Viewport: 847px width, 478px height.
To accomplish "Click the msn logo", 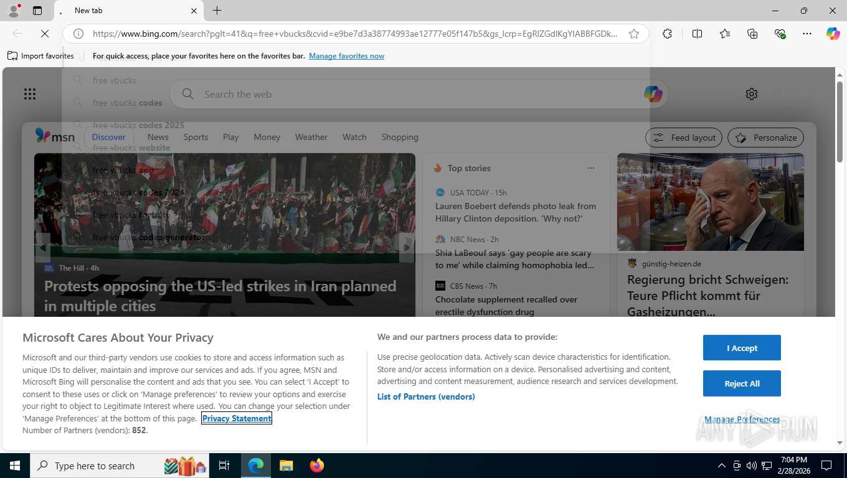I will coord(55,136).
